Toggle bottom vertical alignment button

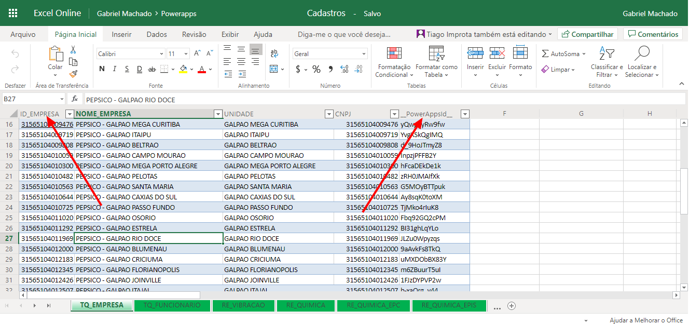click(x=255, y=49)
